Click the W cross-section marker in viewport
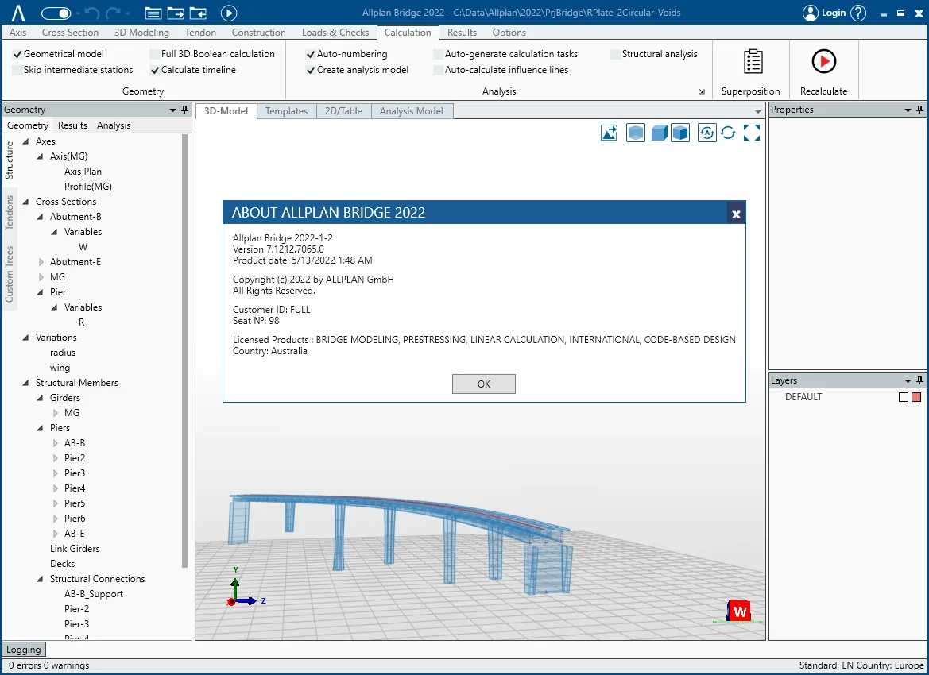 739,611
